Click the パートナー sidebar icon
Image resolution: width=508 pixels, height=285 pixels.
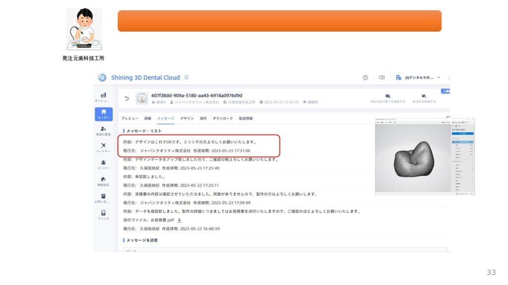(x=103, y=147)
